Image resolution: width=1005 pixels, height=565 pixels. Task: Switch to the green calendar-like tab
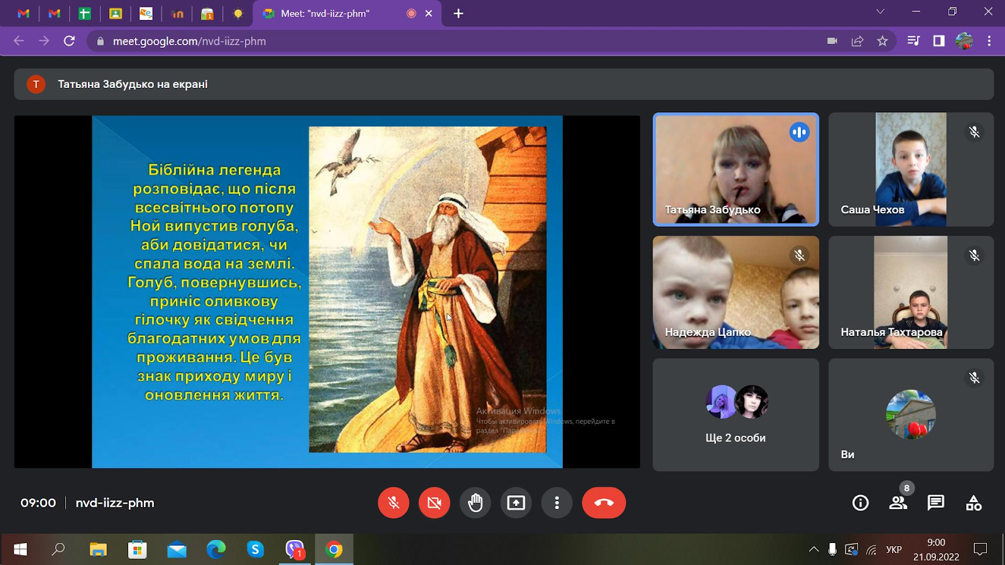207,13
